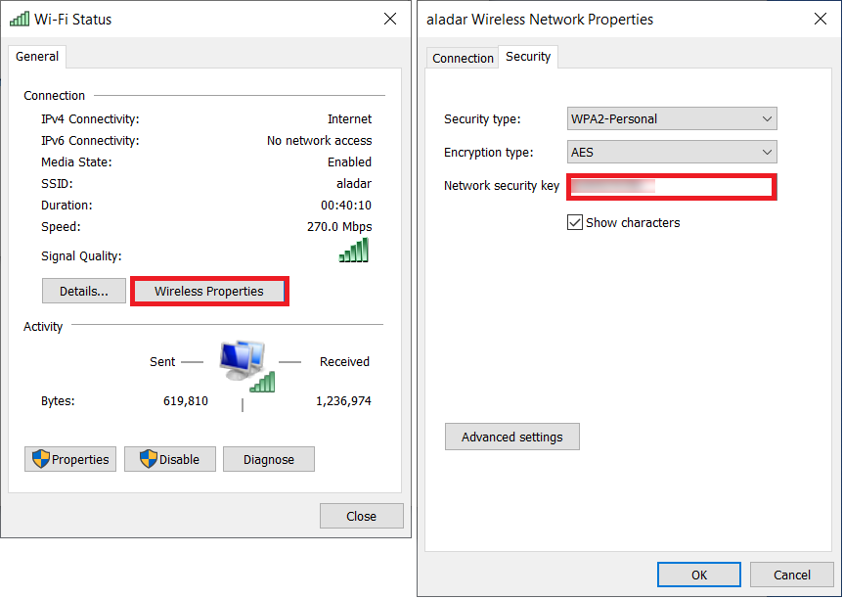Switch to the Connection tab
This screenshot has height=599, width=843.
coord(463,58)
